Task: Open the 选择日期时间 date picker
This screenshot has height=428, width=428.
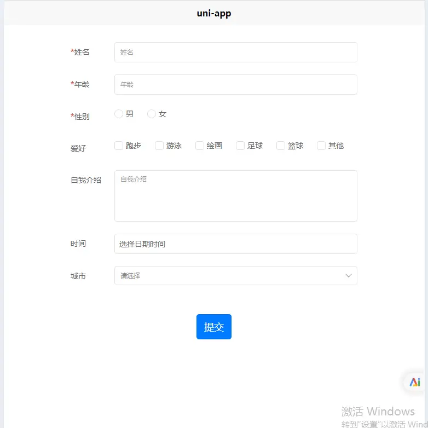Action: point(235,244)
